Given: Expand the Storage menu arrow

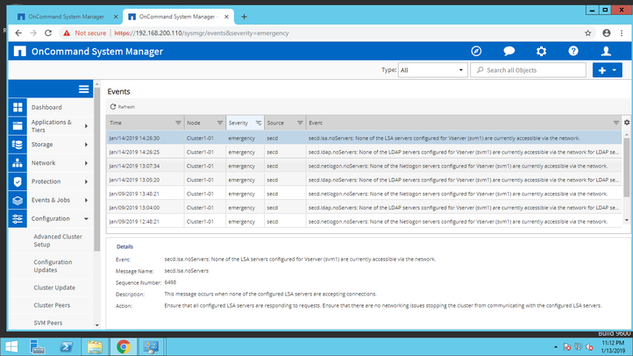Looking at the screenshot, I should (86, 145).
